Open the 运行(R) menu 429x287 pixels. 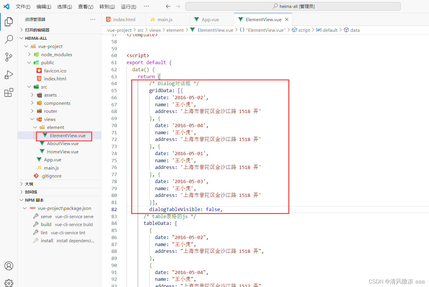click(129, 6)
